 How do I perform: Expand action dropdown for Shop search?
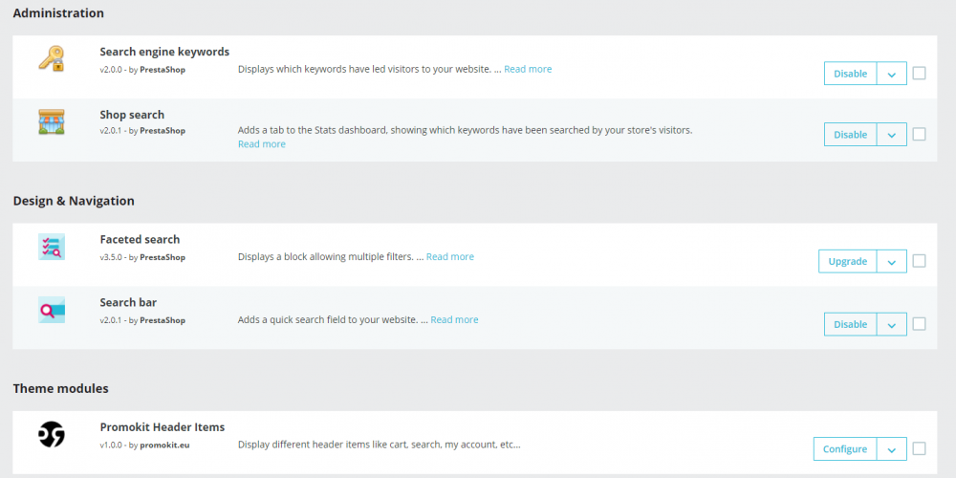point(891,135)
